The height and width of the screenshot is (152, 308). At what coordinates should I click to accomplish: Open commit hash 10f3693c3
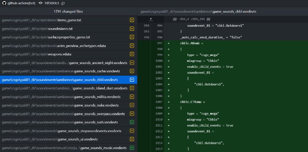pyautogui.click(x=52, y=3)
